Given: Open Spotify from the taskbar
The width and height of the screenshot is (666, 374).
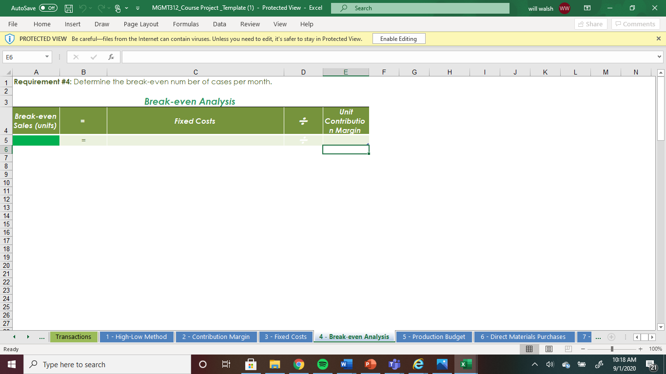Looking at the screenshot, I should pyautogui.click(x=322, y=364).
